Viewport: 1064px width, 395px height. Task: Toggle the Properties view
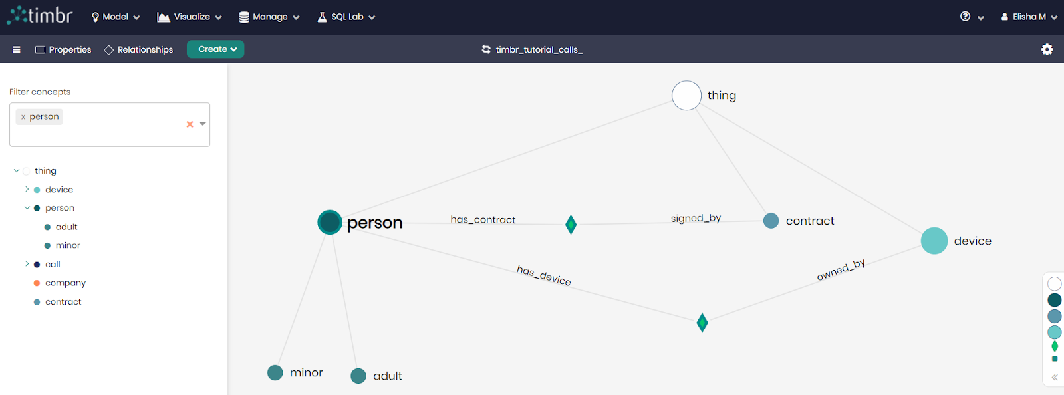tap(63, 49)
